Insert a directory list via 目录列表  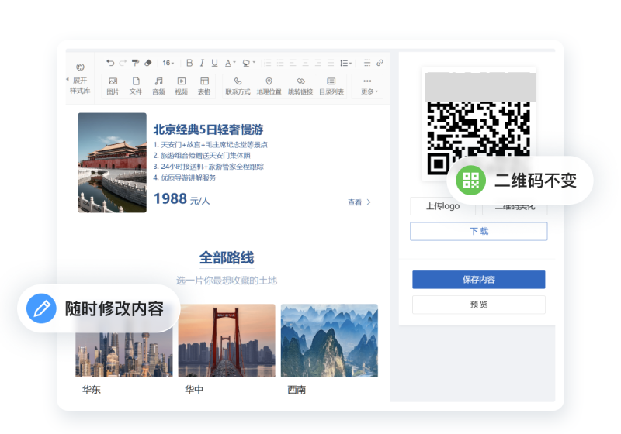(x=331, y=86)
